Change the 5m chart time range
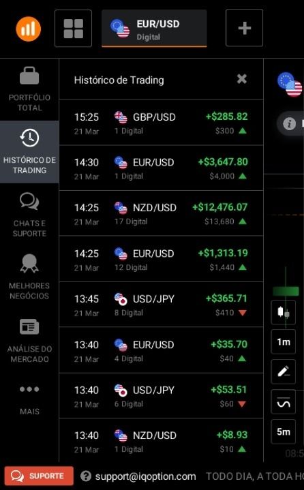Screen dimensions: 304x490 [284, 431]
